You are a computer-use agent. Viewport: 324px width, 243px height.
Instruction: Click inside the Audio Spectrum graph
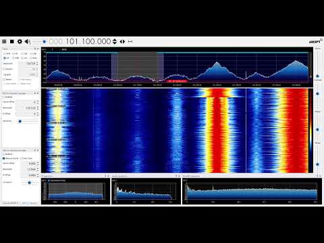coord(146,191)
